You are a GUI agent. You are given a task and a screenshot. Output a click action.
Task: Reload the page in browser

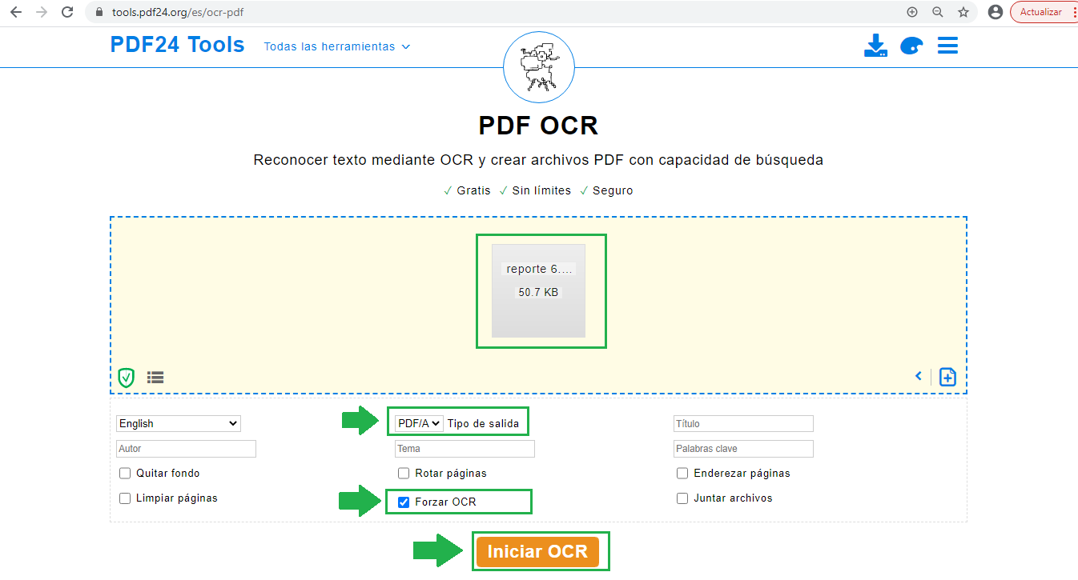pyautogui.click(x=68, y=12)
